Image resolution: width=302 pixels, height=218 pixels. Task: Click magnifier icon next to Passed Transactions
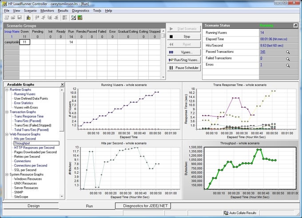pyautogui.click(x=288, y=52)
